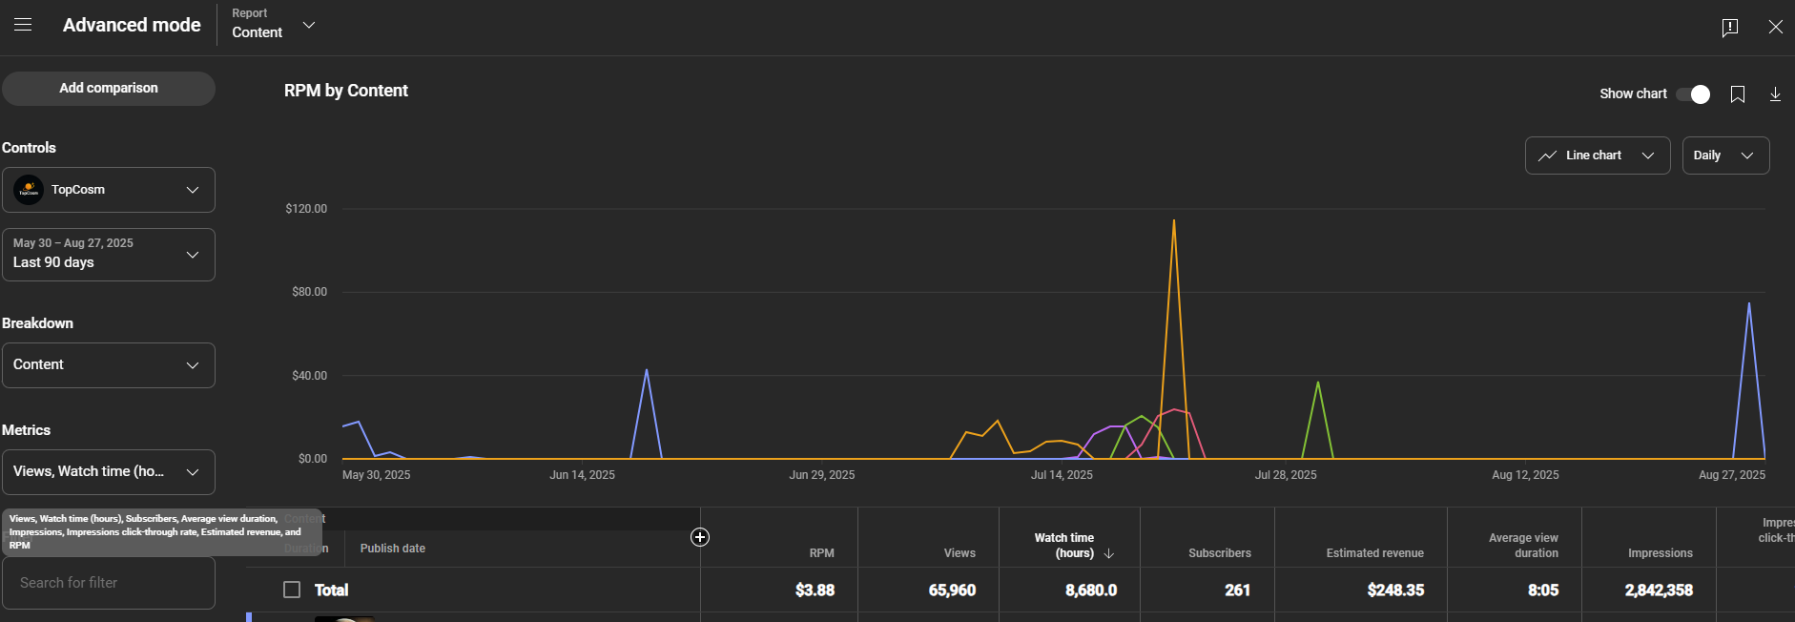Close Advanced mode with the X icon
Image resolution: width=1795 pixels, height=622 pixels.
(x=1775, y=27)
